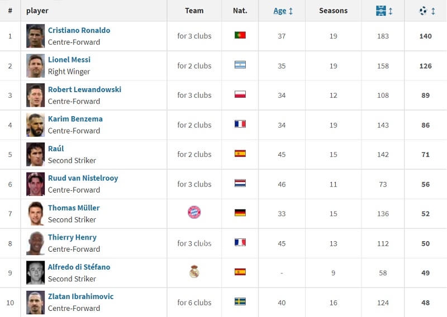Click Raúl portrait thumbnail
Image resolution: width=447 pixels, height=317 pixels.
(x=35, y=155)
